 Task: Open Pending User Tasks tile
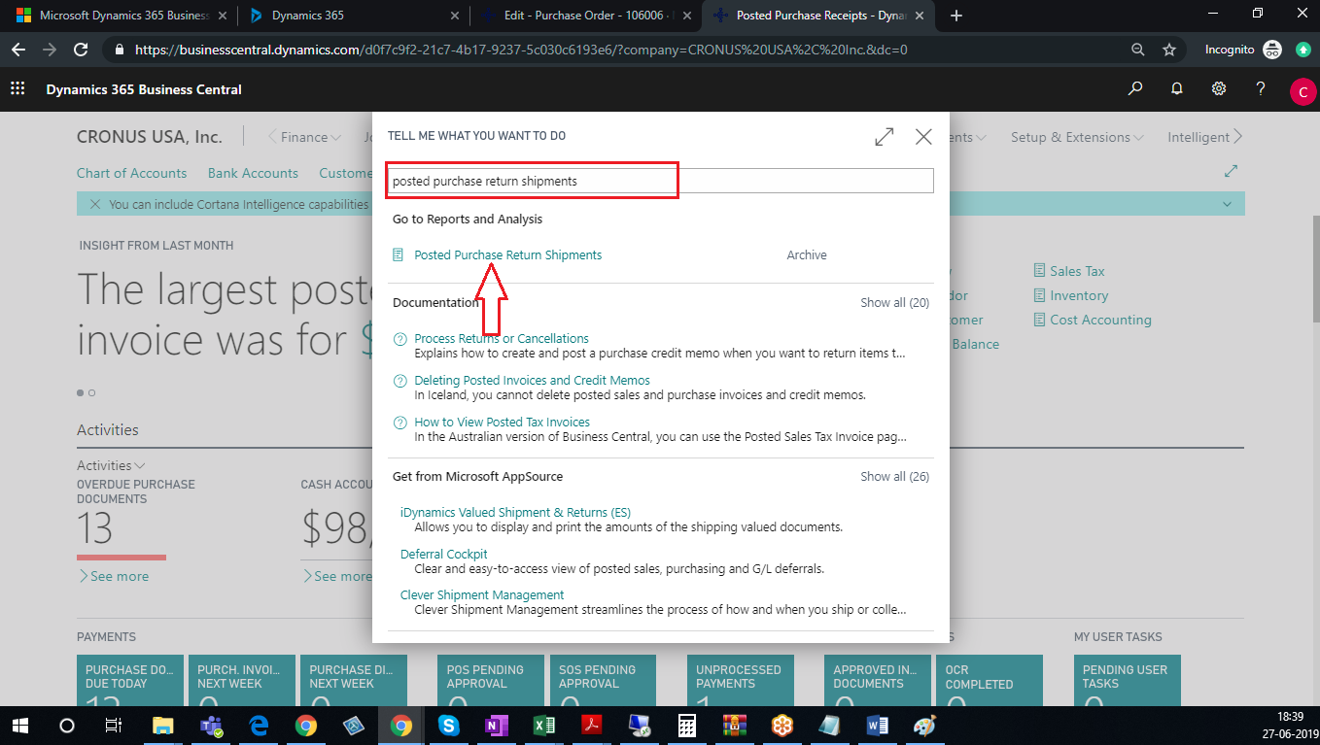(x=1128, y=680)
